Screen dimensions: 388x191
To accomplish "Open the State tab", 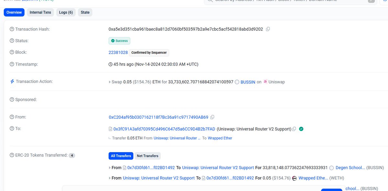I will pos(85,12).
